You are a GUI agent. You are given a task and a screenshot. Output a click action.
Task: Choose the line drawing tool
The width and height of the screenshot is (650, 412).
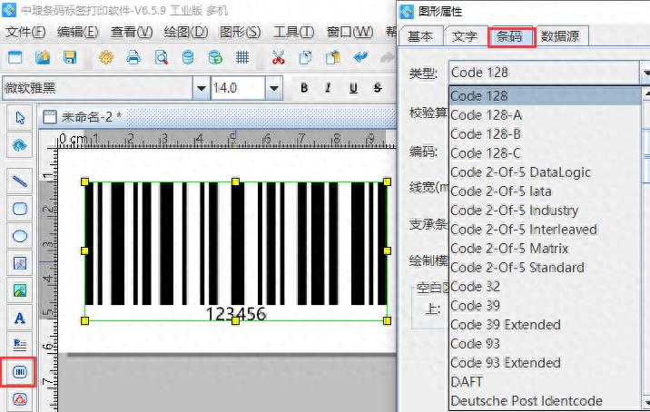point(20,181)
